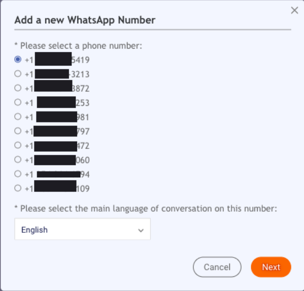Choose the number ending in 109
This screenshot has width=304, height=291.
(18, 188)
